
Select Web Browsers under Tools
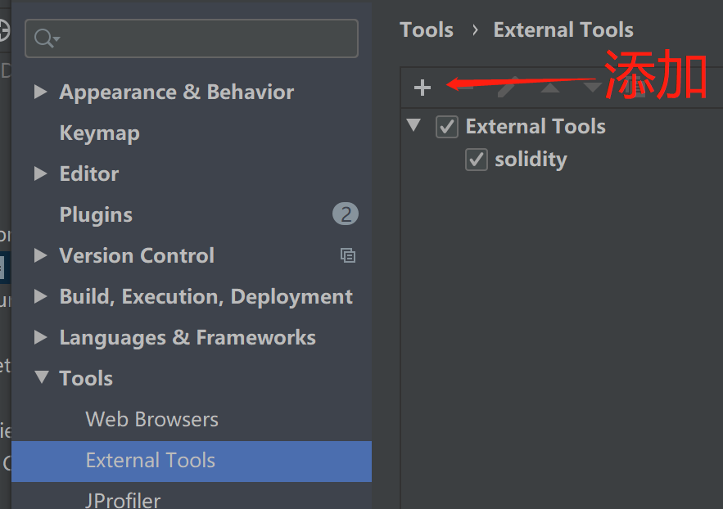[151, 419]
